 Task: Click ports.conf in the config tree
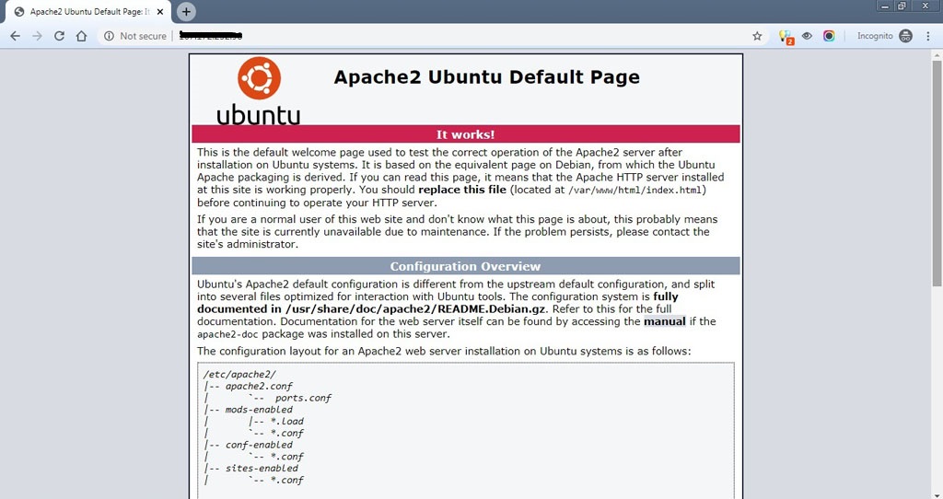click(304, 398)
